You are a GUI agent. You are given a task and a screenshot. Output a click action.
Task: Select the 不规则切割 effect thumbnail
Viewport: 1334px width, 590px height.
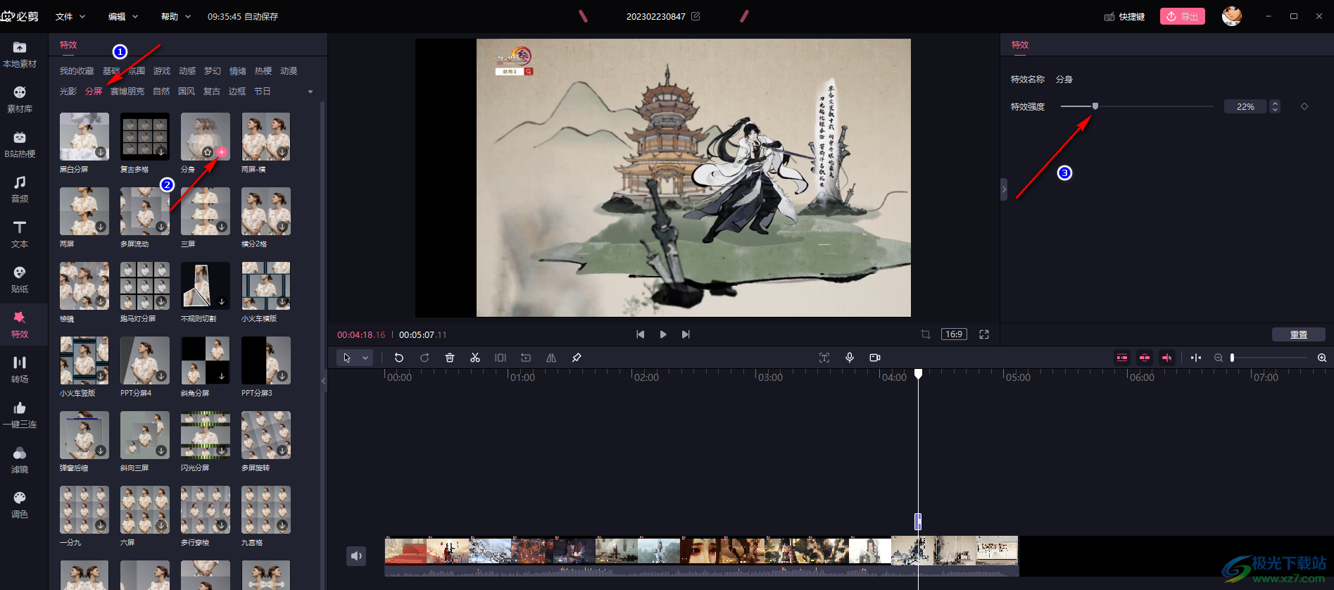(206, 286)
